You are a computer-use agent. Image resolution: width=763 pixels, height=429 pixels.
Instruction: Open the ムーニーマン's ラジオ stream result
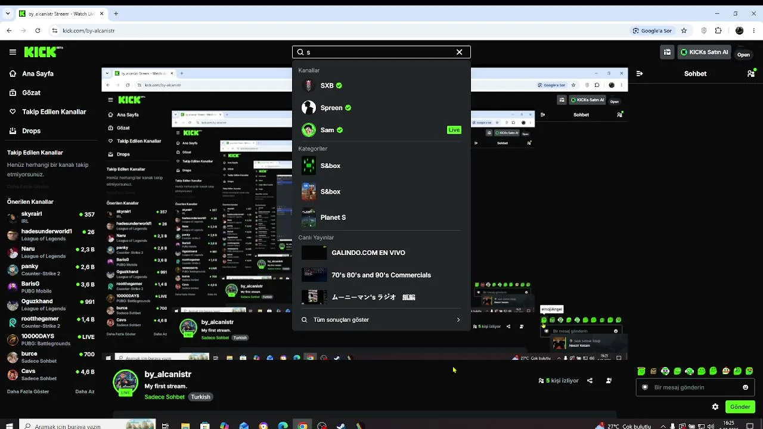pyautogui.click(x=381, y=297)
